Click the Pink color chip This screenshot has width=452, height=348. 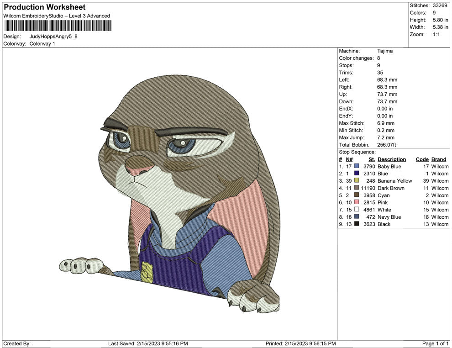click(x=356, y=202)
